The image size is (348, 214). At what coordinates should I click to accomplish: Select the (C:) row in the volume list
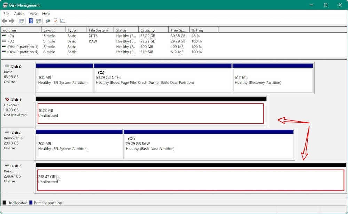pyautogui.click(x=21, y=36)
